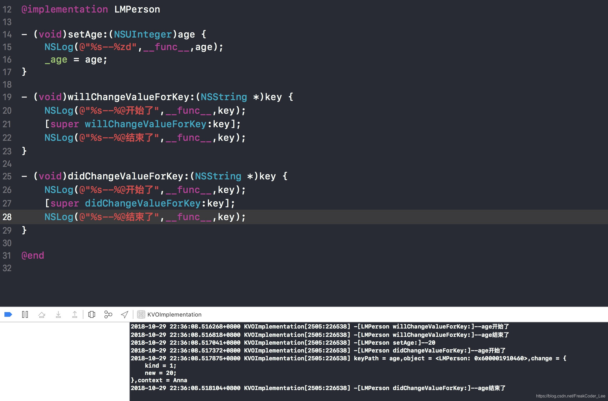Click the Step Into debug icon
The image size is (608, 401).
58,315
